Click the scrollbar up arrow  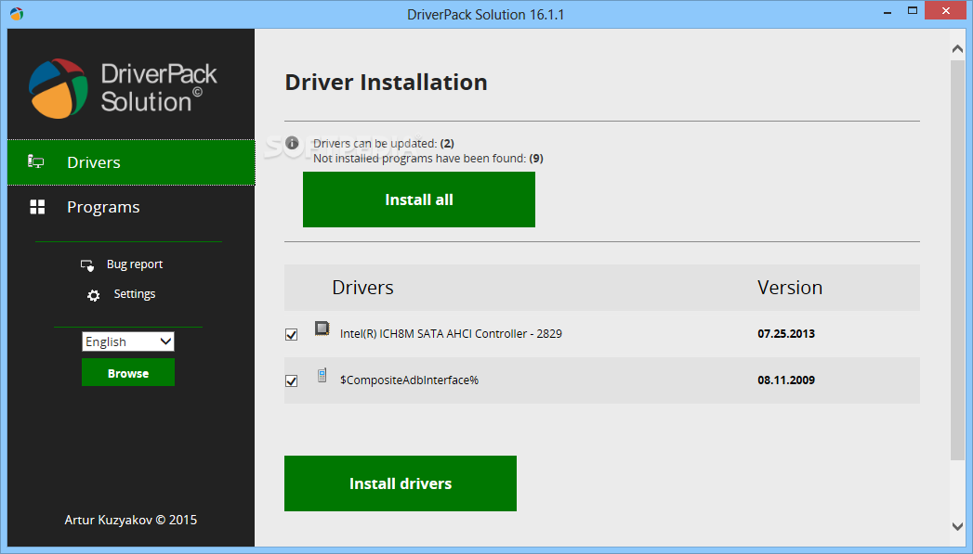(x=957, y=49)
